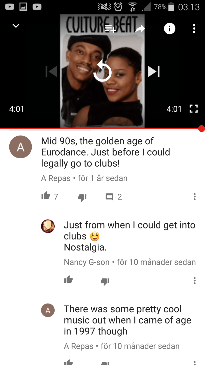Open Nancy G-son's profile avatar
The image size is (205, 365).
(48, 226)
